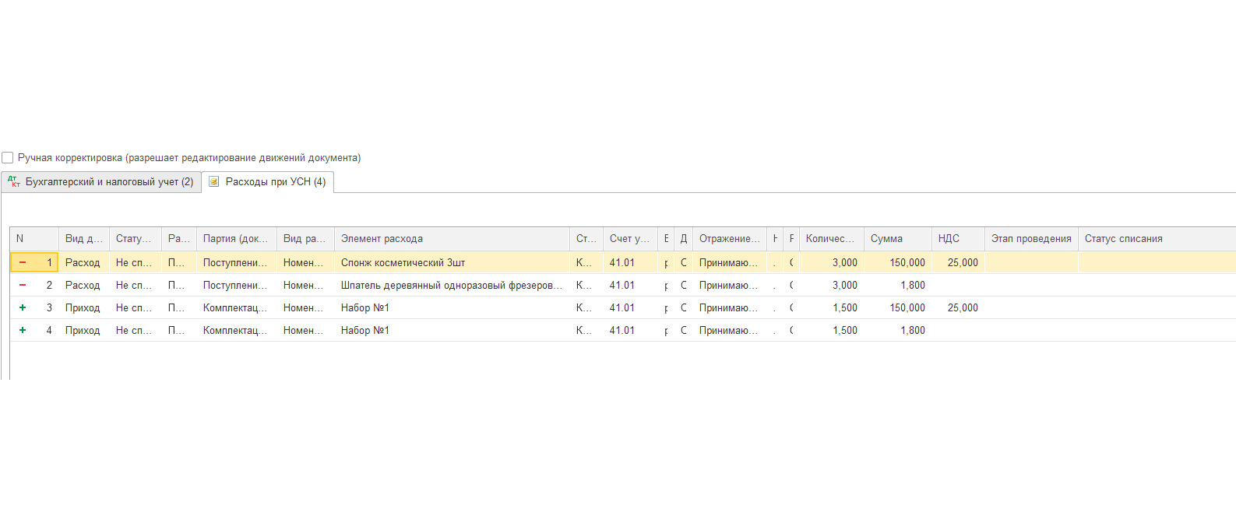The width and height of the screenshot is (1236, 523).
Task: Select the Шпатель деревянный одноразовый cell
Action: pos(451,286)
